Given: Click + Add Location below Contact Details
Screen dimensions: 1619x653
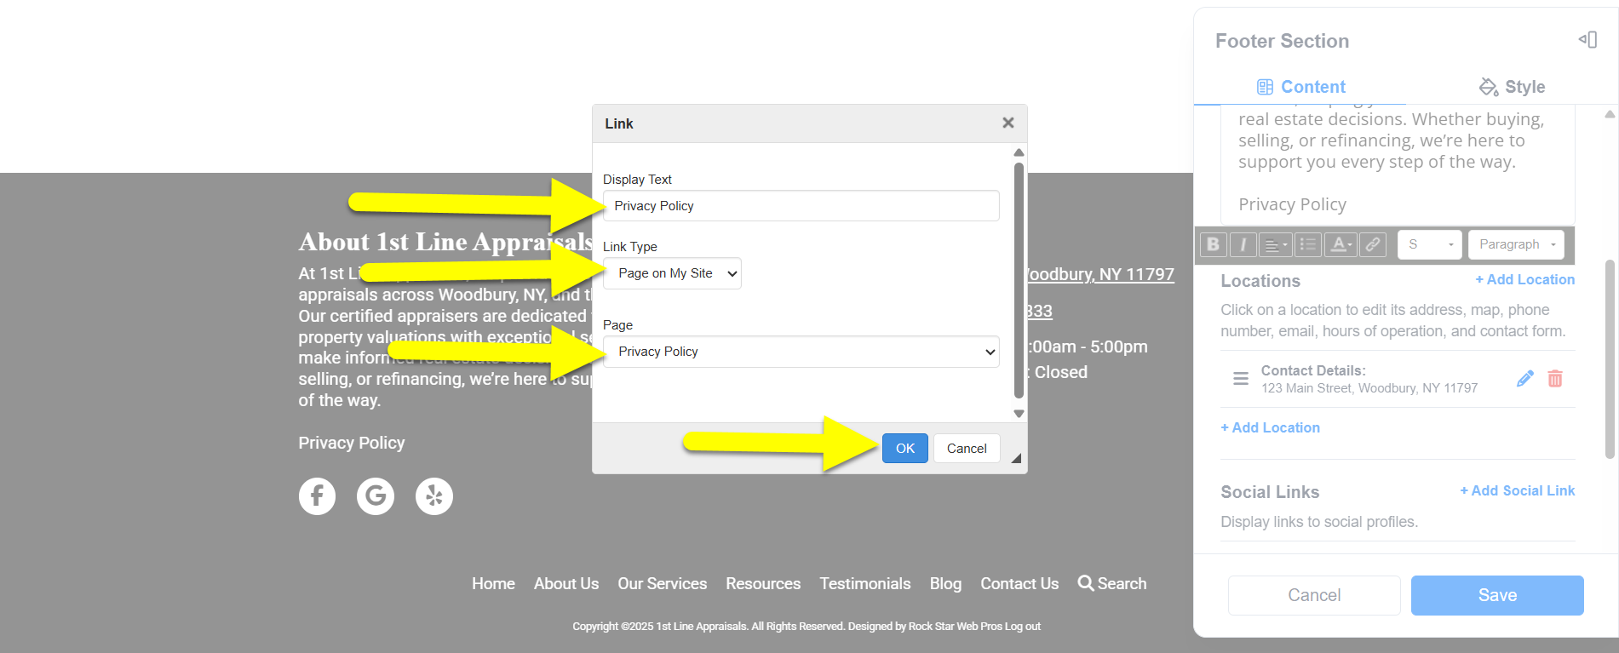Looking at the screenshot, I should pos(1270,427).
